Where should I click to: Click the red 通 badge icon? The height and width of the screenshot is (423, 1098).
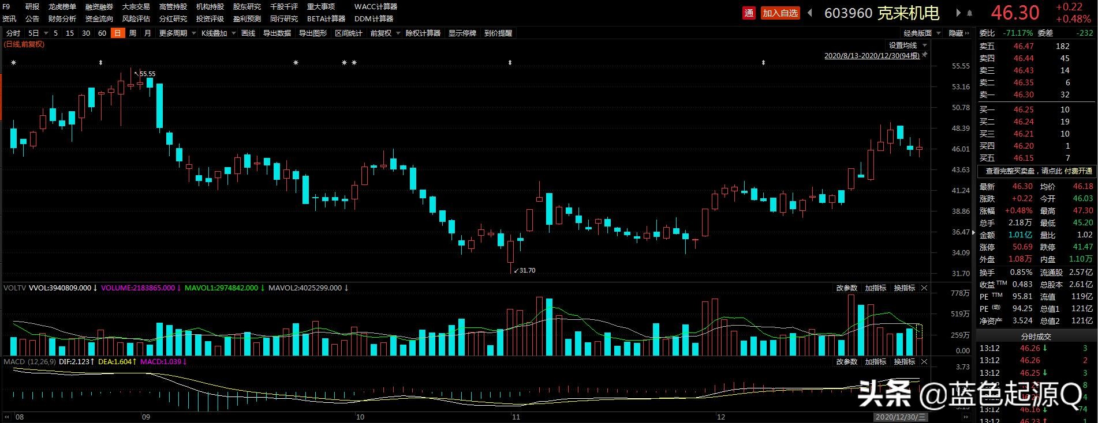click(749, 13)
